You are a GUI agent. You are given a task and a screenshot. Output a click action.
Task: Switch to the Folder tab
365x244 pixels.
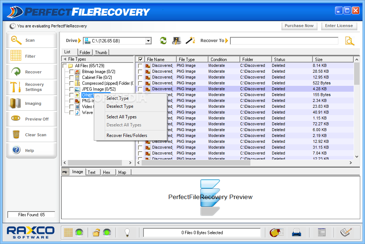(x=85, y=53)
